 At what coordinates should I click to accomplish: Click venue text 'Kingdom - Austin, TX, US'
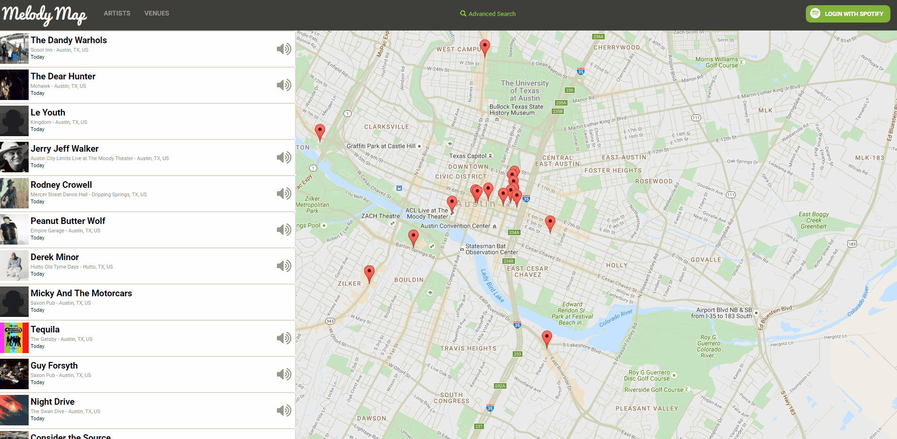coord(59,122)
